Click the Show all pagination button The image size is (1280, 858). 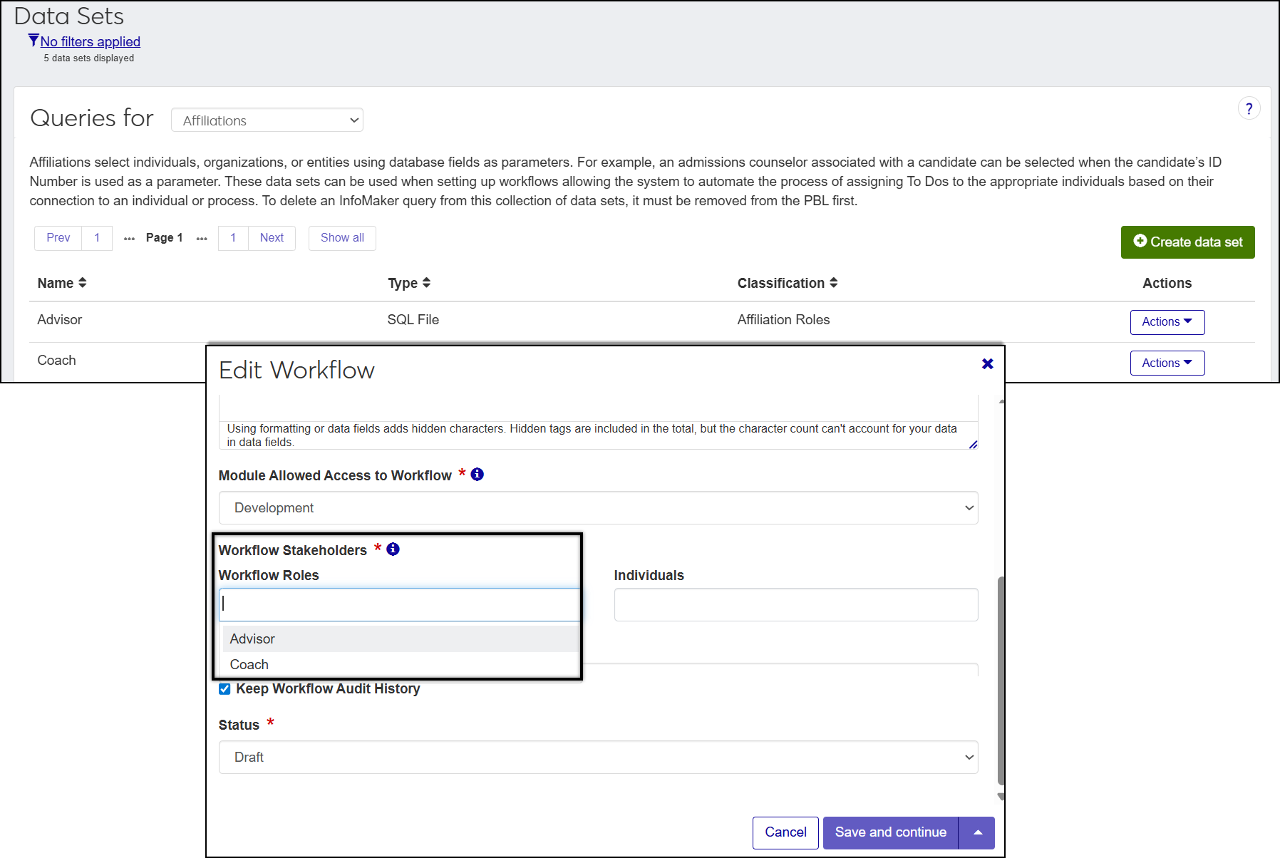tap(342, 238)
